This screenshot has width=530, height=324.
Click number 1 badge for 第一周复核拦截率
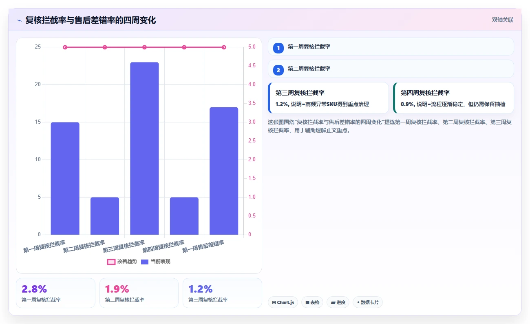pos(278,48)
